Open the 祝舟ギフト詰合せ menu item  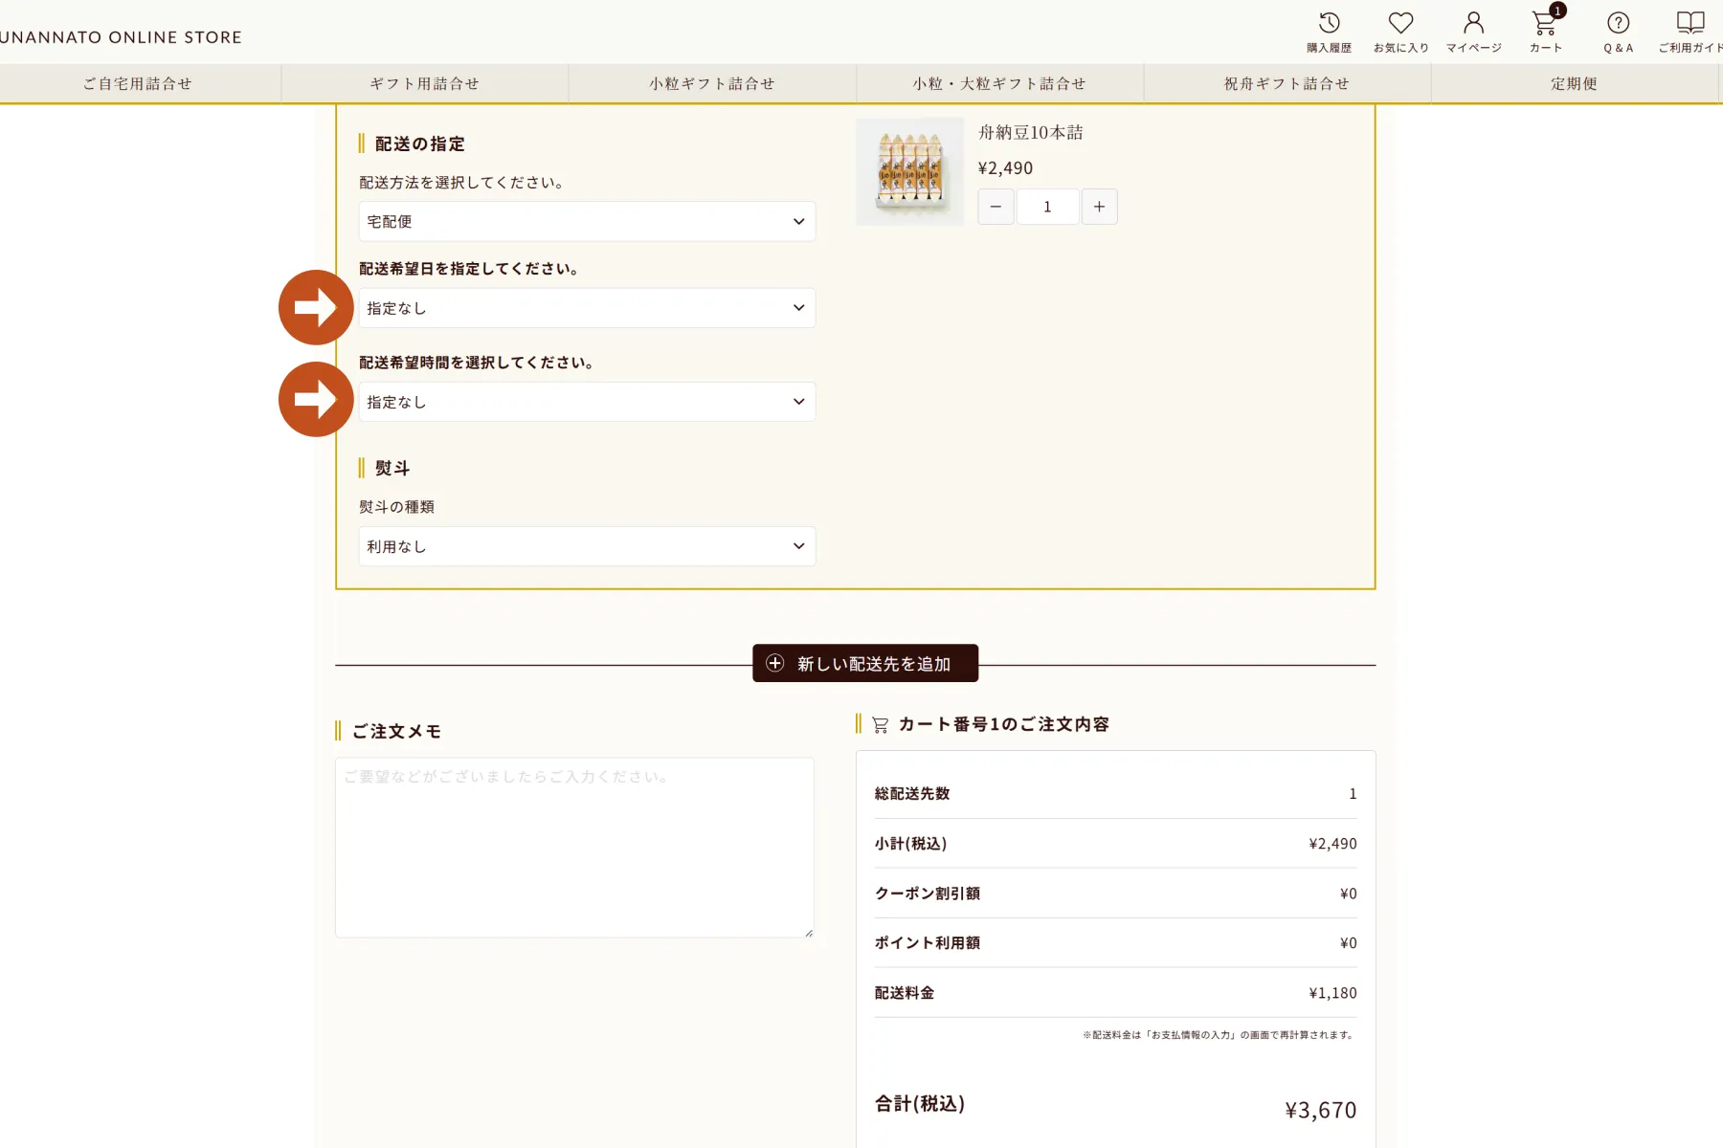click(1287, 83)
